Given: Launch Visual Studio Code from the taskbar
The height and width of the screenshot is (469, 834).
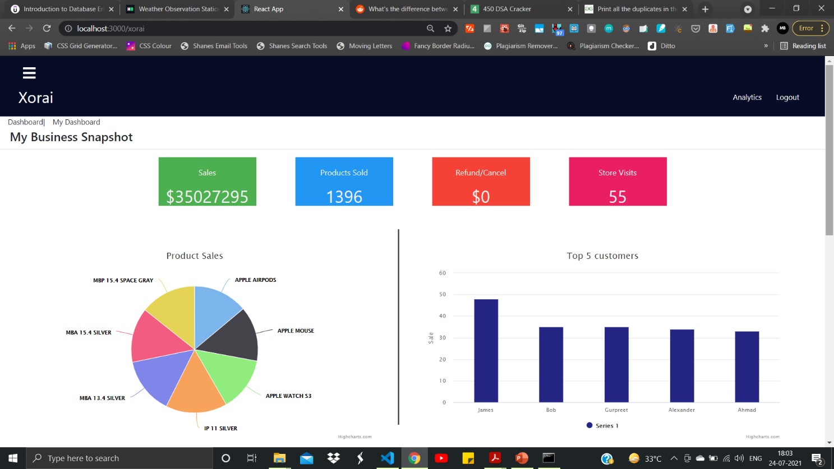Looking at the screenshot, I should [x=388, y=458].
